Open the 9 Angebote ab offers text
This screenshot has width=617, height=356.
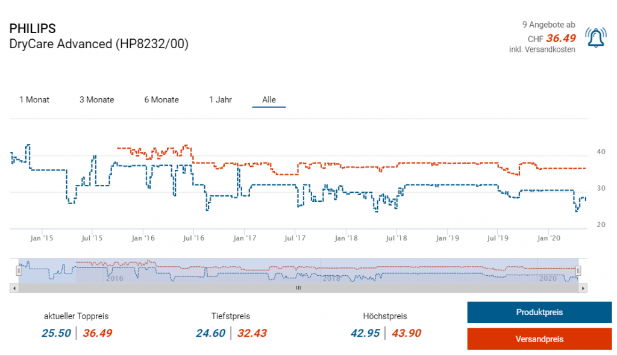pyautogui.click(x=548, y=25)
